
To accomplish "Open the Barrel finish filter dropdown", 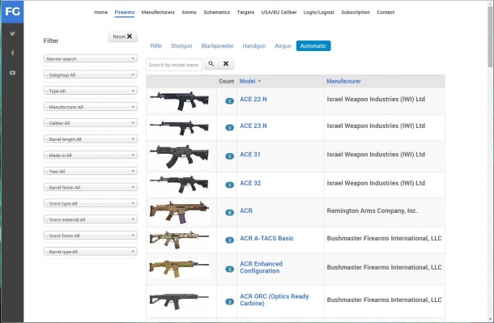I will pyautogui.click(x=91, y=187).
